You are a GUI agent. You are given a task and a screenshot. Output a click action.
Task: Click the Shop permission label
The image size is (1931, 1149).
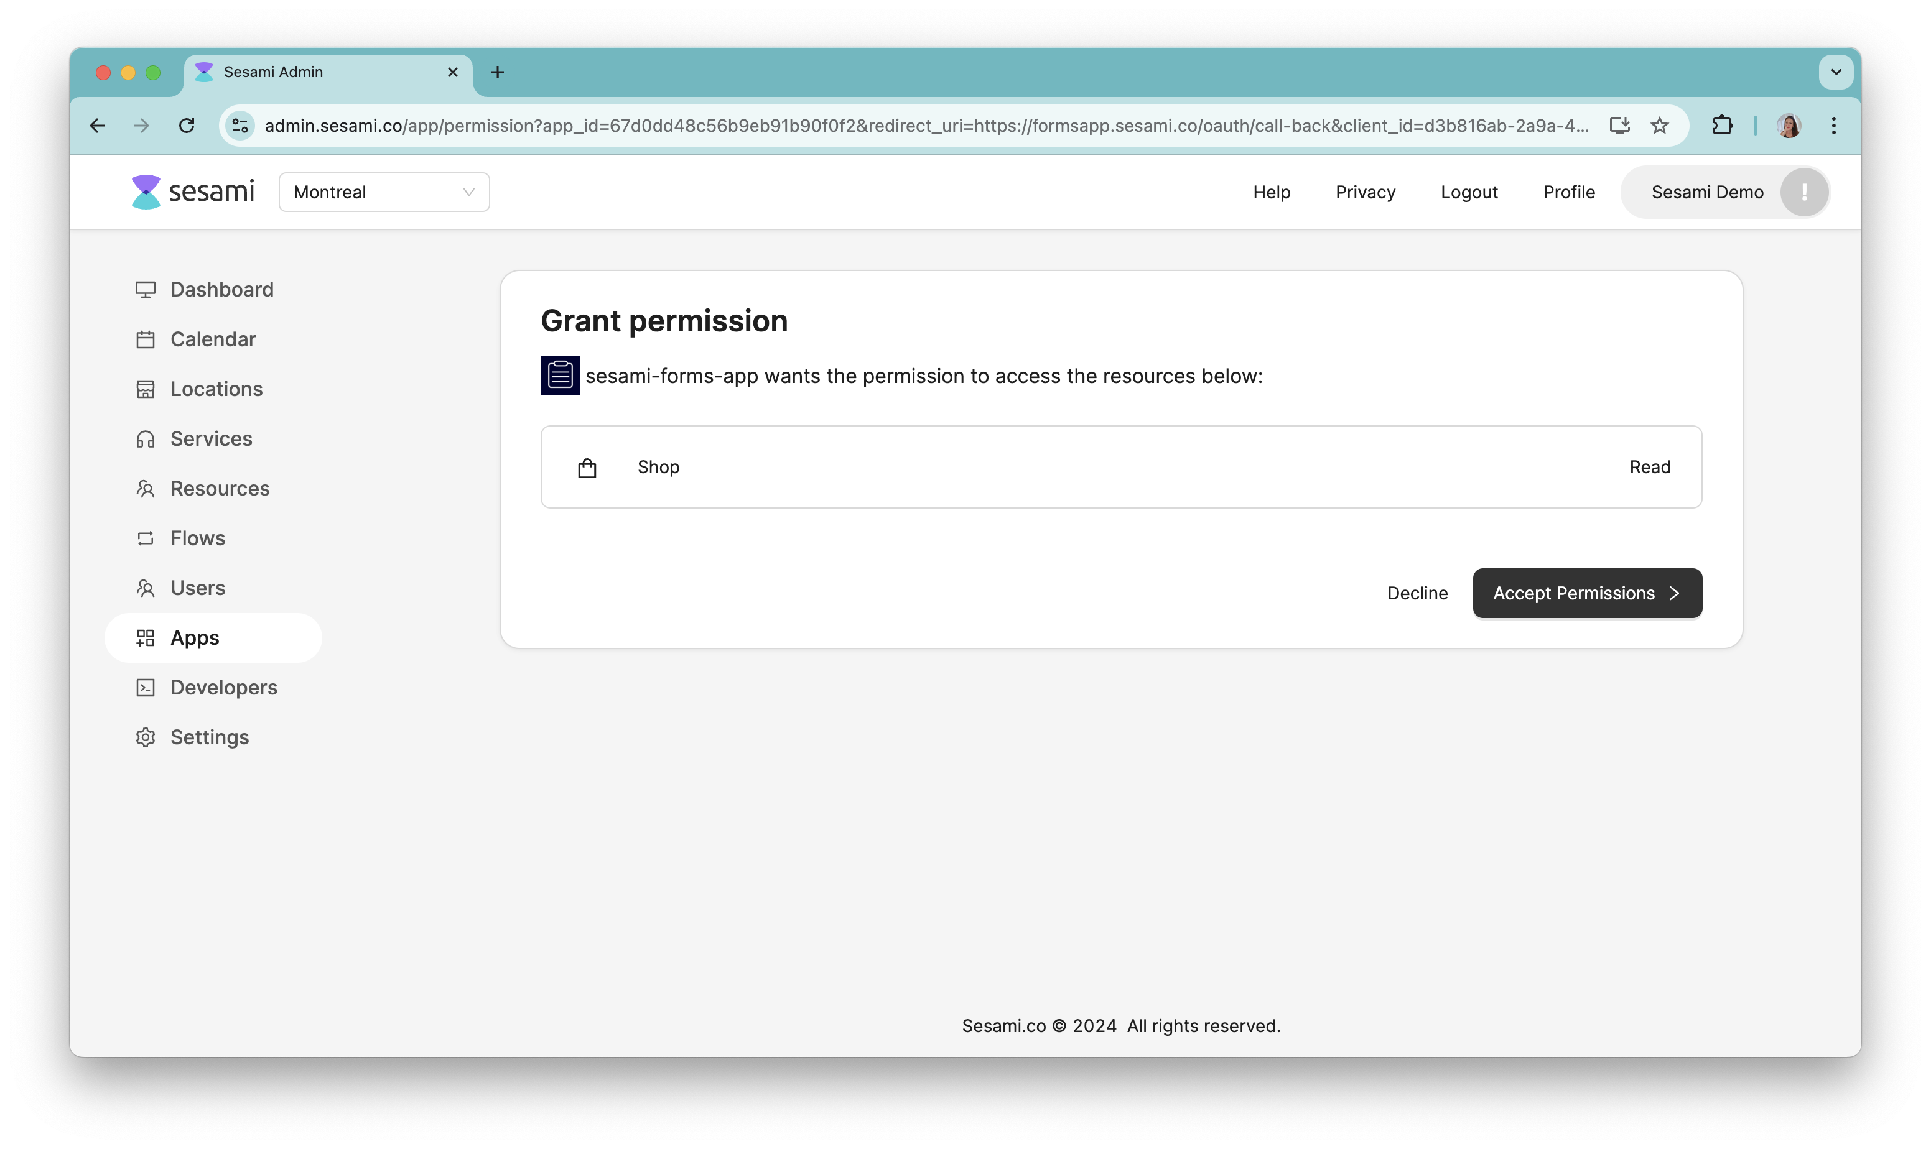point(658,467)
